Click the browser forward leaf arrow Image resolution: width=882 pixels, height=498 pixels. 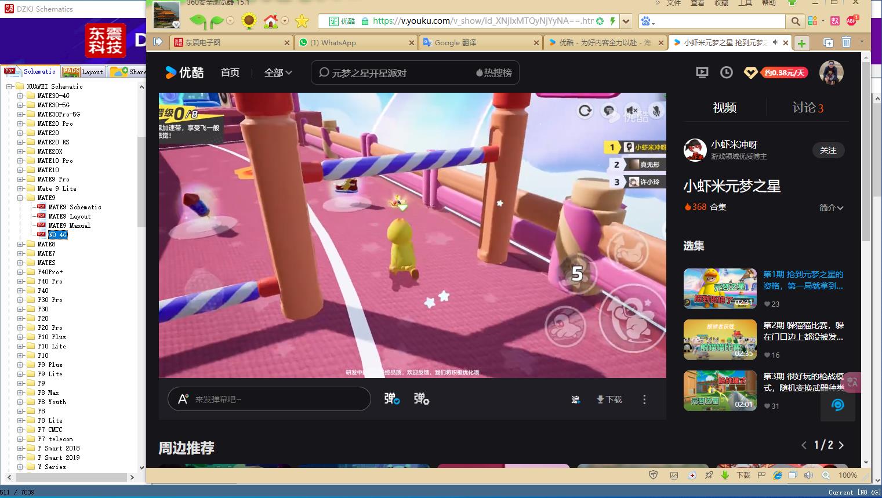click(216, 21)
